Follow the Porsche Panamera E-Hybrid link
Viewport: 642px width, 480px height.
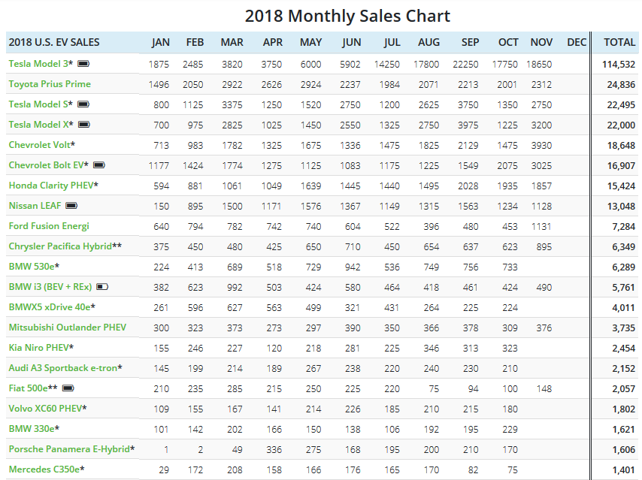point(68,449)
